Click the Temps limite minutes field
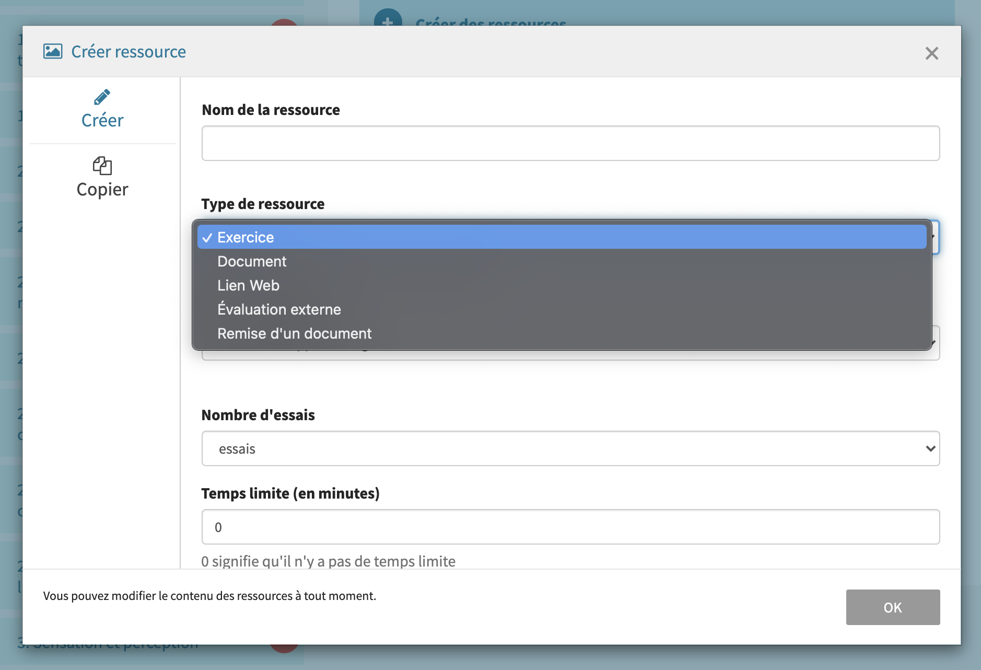Viewport: 981px width, 670px height. tap(570, 527)
